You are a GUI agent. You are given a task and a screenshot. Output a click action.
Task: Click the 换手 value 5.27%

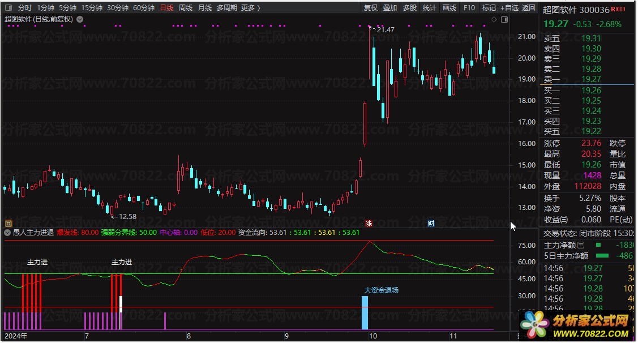click(590, 198)
